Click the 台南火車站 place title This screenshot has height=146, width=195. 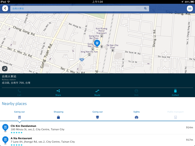click(9, 76)
